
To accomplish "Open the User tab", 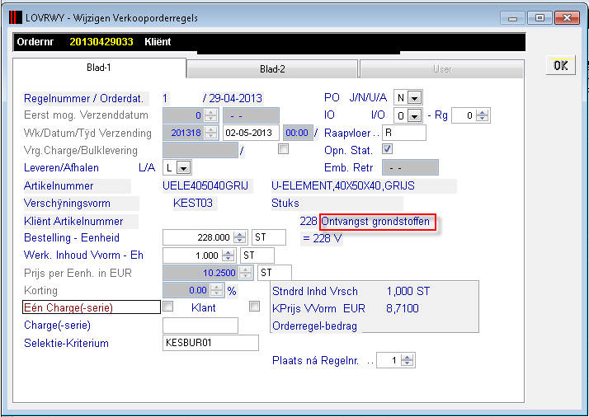I will tap(442, 69).
